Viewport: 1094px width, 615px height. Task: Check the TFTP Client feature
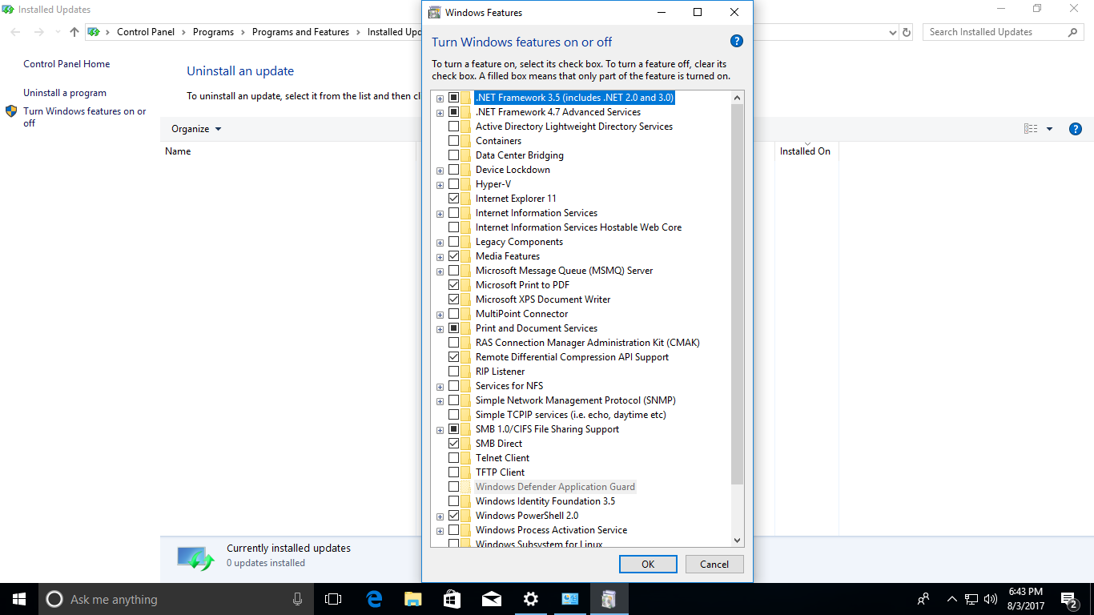pyautogui.click(x=454, y=472)
